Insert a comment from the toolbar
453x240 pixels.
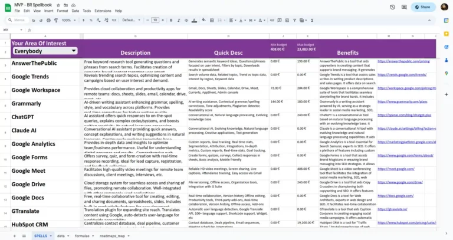[x=280, y=20]
